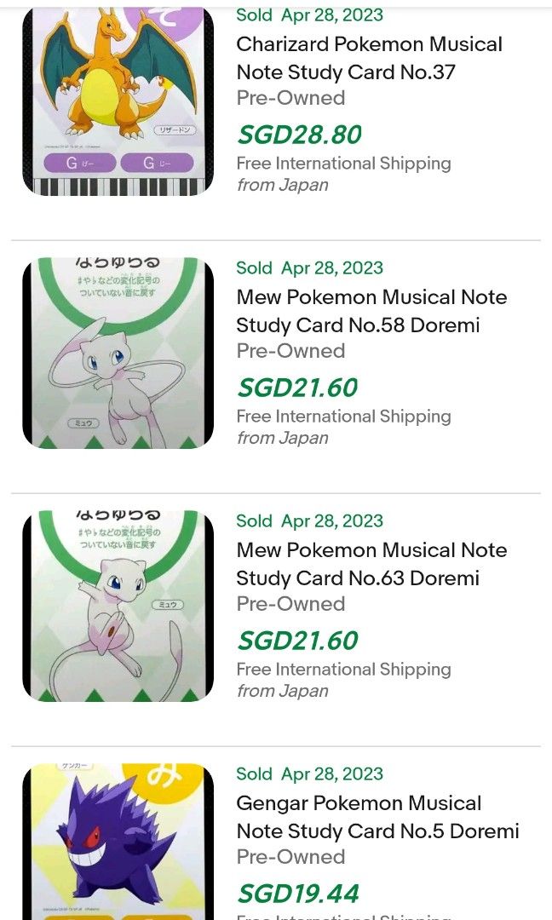Open the Mew Study Card No.58 listing
The width and height of the screenshot is (552, 920).
click(371, 311)
